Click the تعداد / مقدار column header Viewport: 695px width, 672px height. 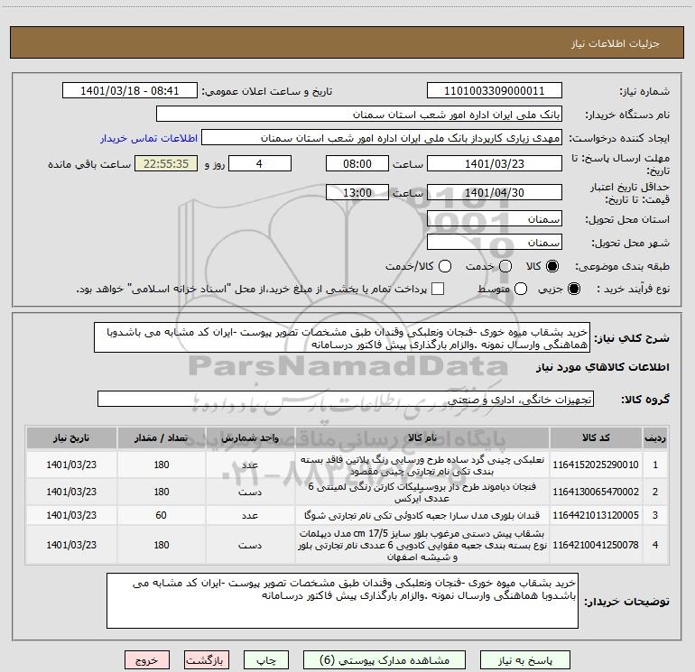pos(162,438)
